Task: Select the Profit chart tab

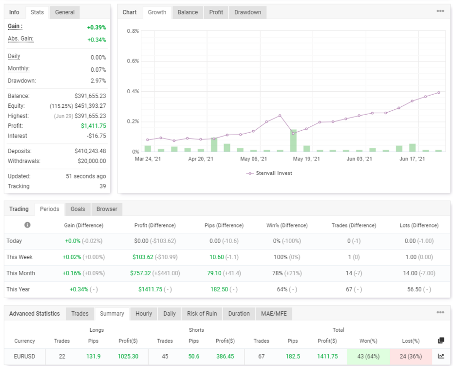Action: (x=216, y=12)
